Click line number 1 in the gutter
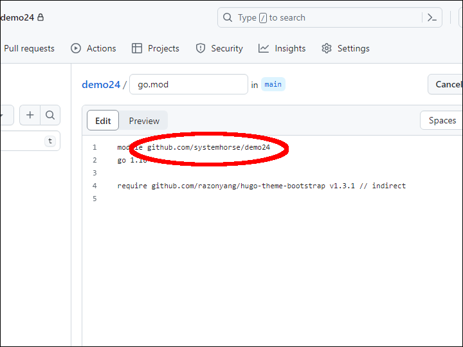This screenshot has width=463, height=347. [x=95, y=147]
